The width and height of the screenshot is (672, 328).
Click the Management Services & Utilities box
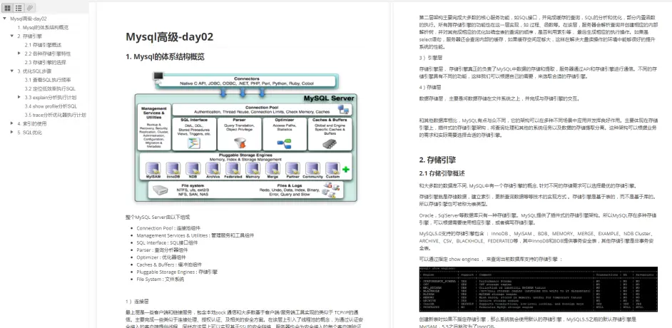coord(154,127)
